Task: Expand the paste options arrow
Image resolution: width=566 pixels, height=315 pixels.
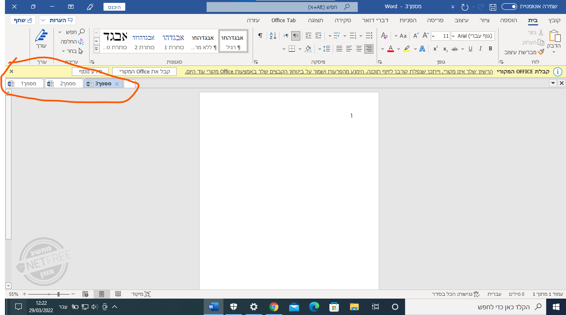Action: 554,52
